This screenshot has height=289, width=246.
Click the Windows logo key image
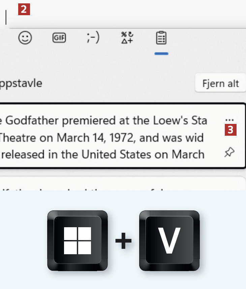[78, 240]
